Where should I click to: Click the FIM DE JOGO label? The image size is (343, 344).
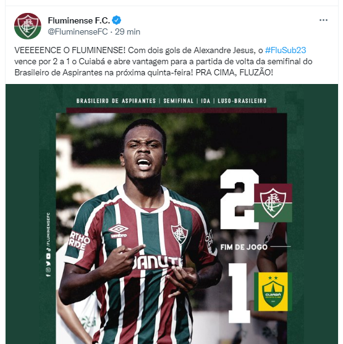point(243,247)
